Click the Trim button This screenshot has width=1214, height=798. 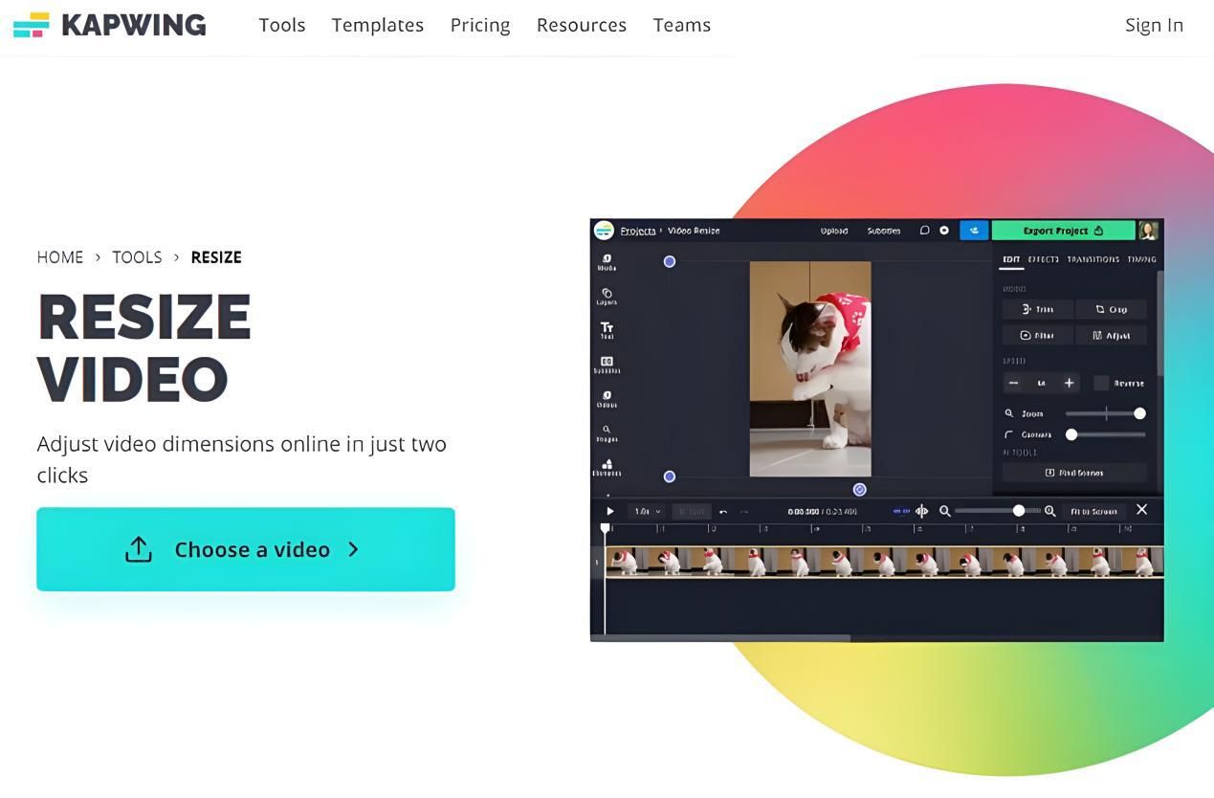[1037, 309]
